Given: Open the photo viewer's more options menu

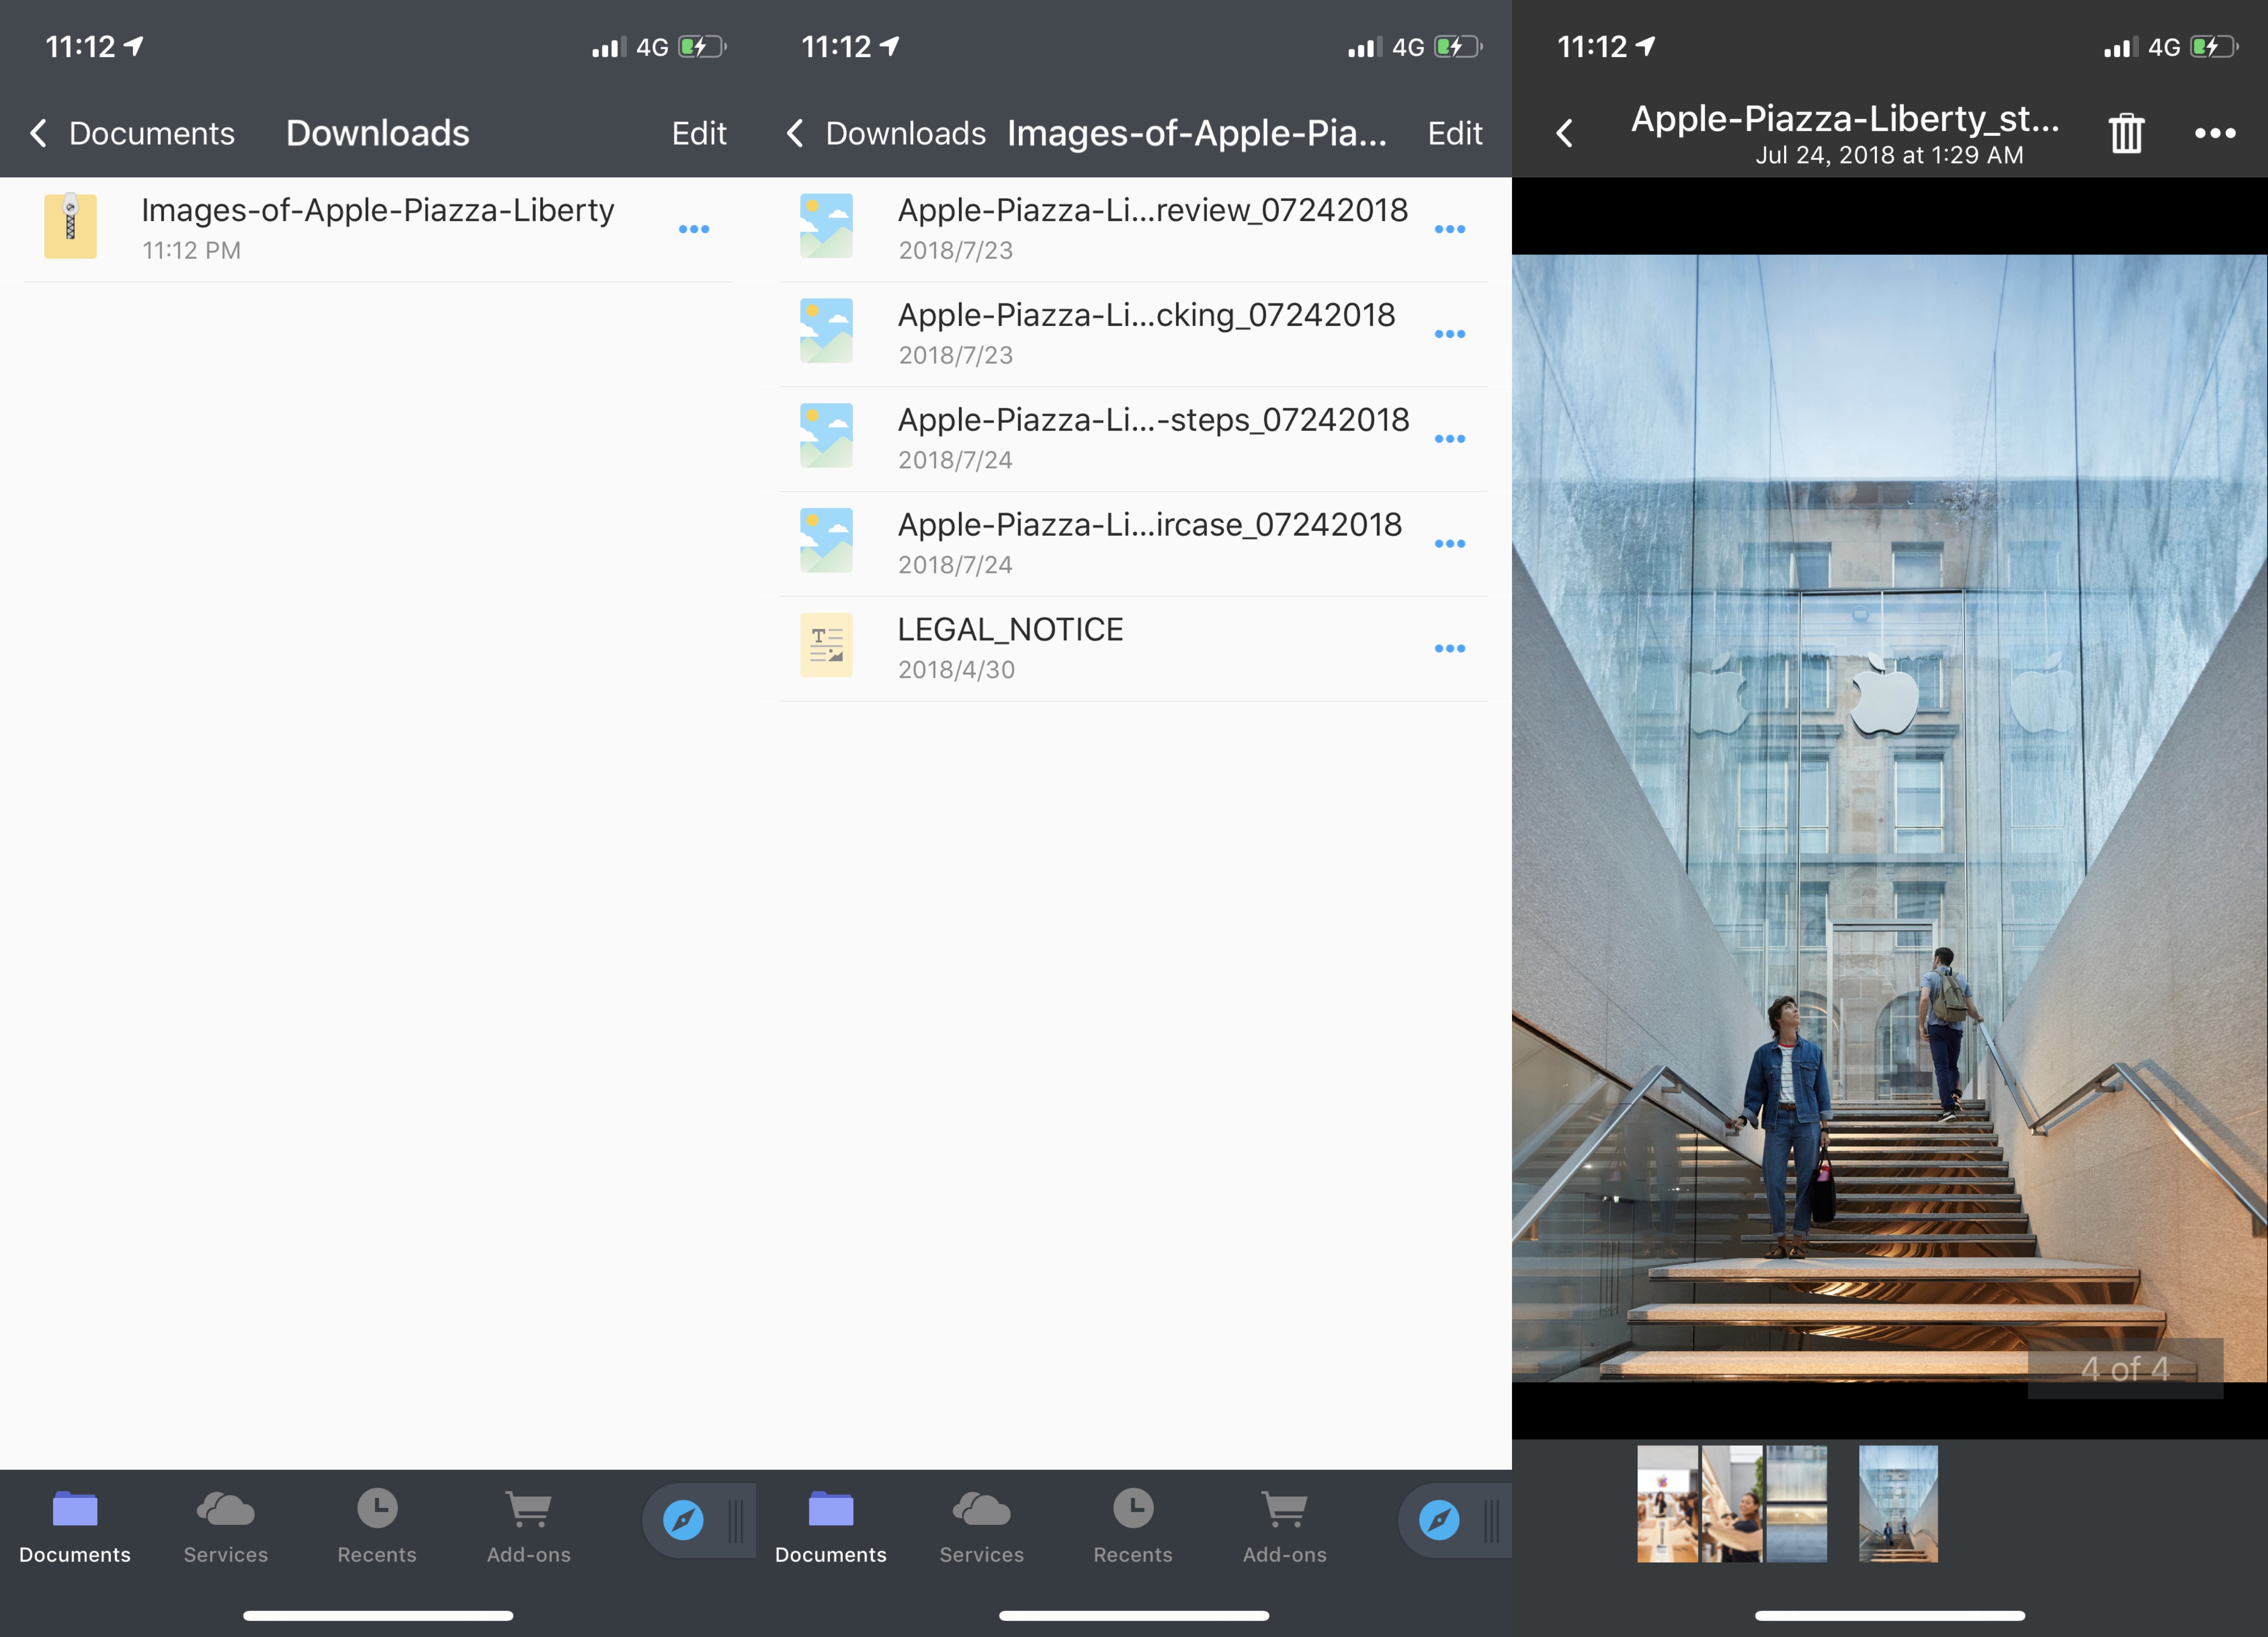Looking at the screenshot, I should click(x=2215, y=133).
